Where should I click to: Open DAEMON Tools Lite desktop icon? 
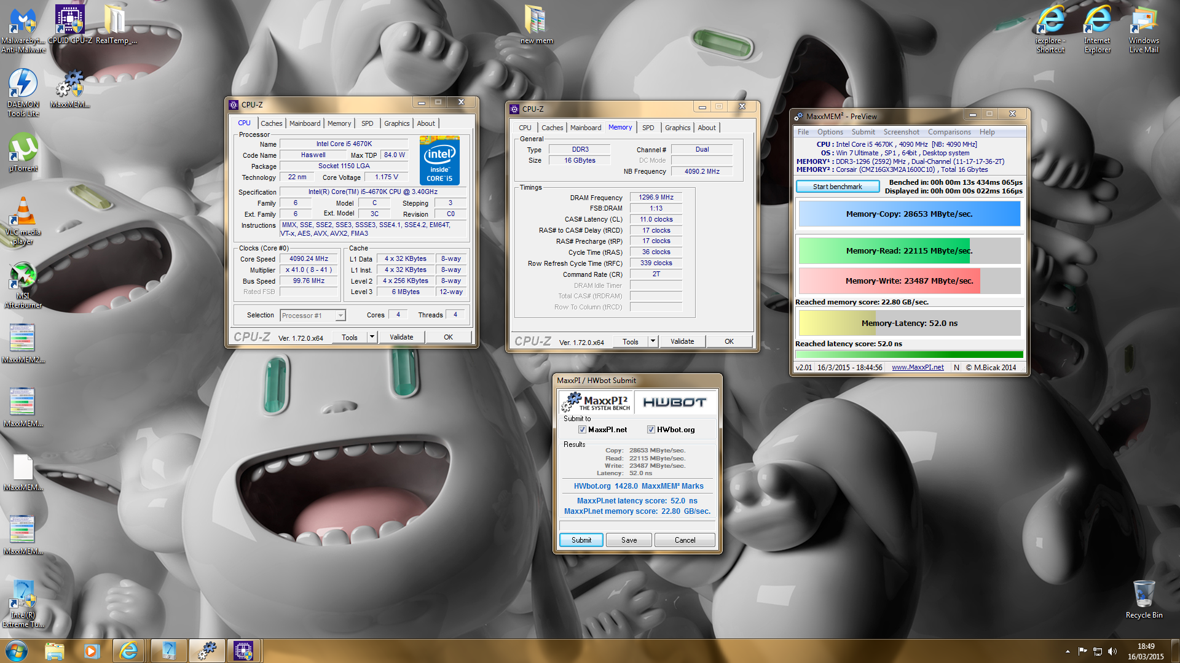(x=23, y=92)
